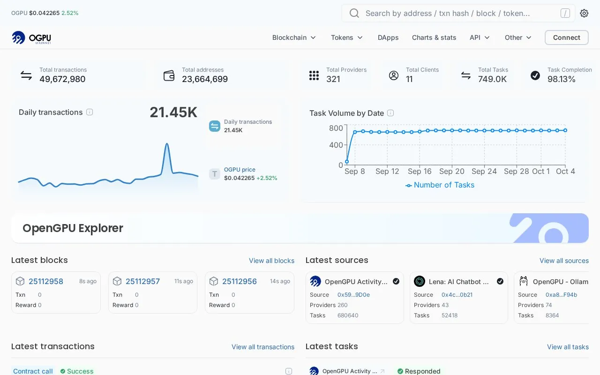Click the Connect button
This screenshot has width=600, height=375.
(567, 37)
